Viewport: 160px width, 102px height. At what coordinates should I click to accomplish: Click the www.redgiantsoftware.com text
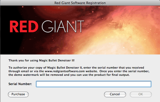tap(65, 71)
